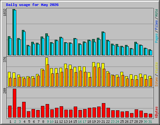This screenshot has height=125, width=160.
Task: Select day 13 on the x-axis
Action: click(x=66, y=122)
